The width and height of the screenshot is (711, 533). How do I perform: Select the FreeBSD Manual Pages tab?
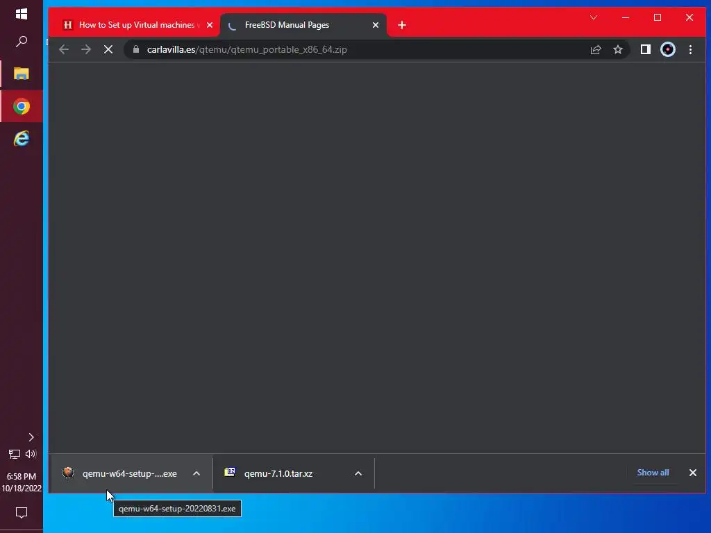pyautogui.click(x=303, y=25)
